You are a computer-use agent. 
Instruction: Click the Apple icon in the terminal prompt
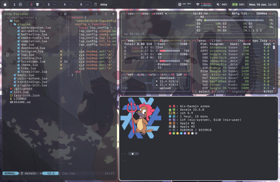(x=132, y=154)
